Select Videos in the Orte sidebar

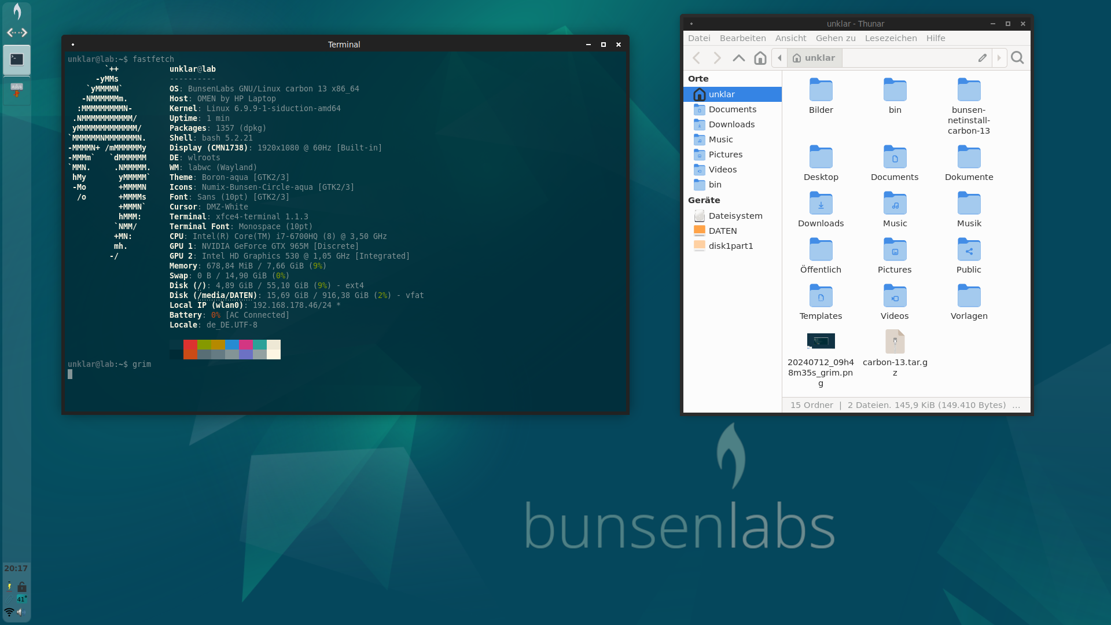point(733,170)
